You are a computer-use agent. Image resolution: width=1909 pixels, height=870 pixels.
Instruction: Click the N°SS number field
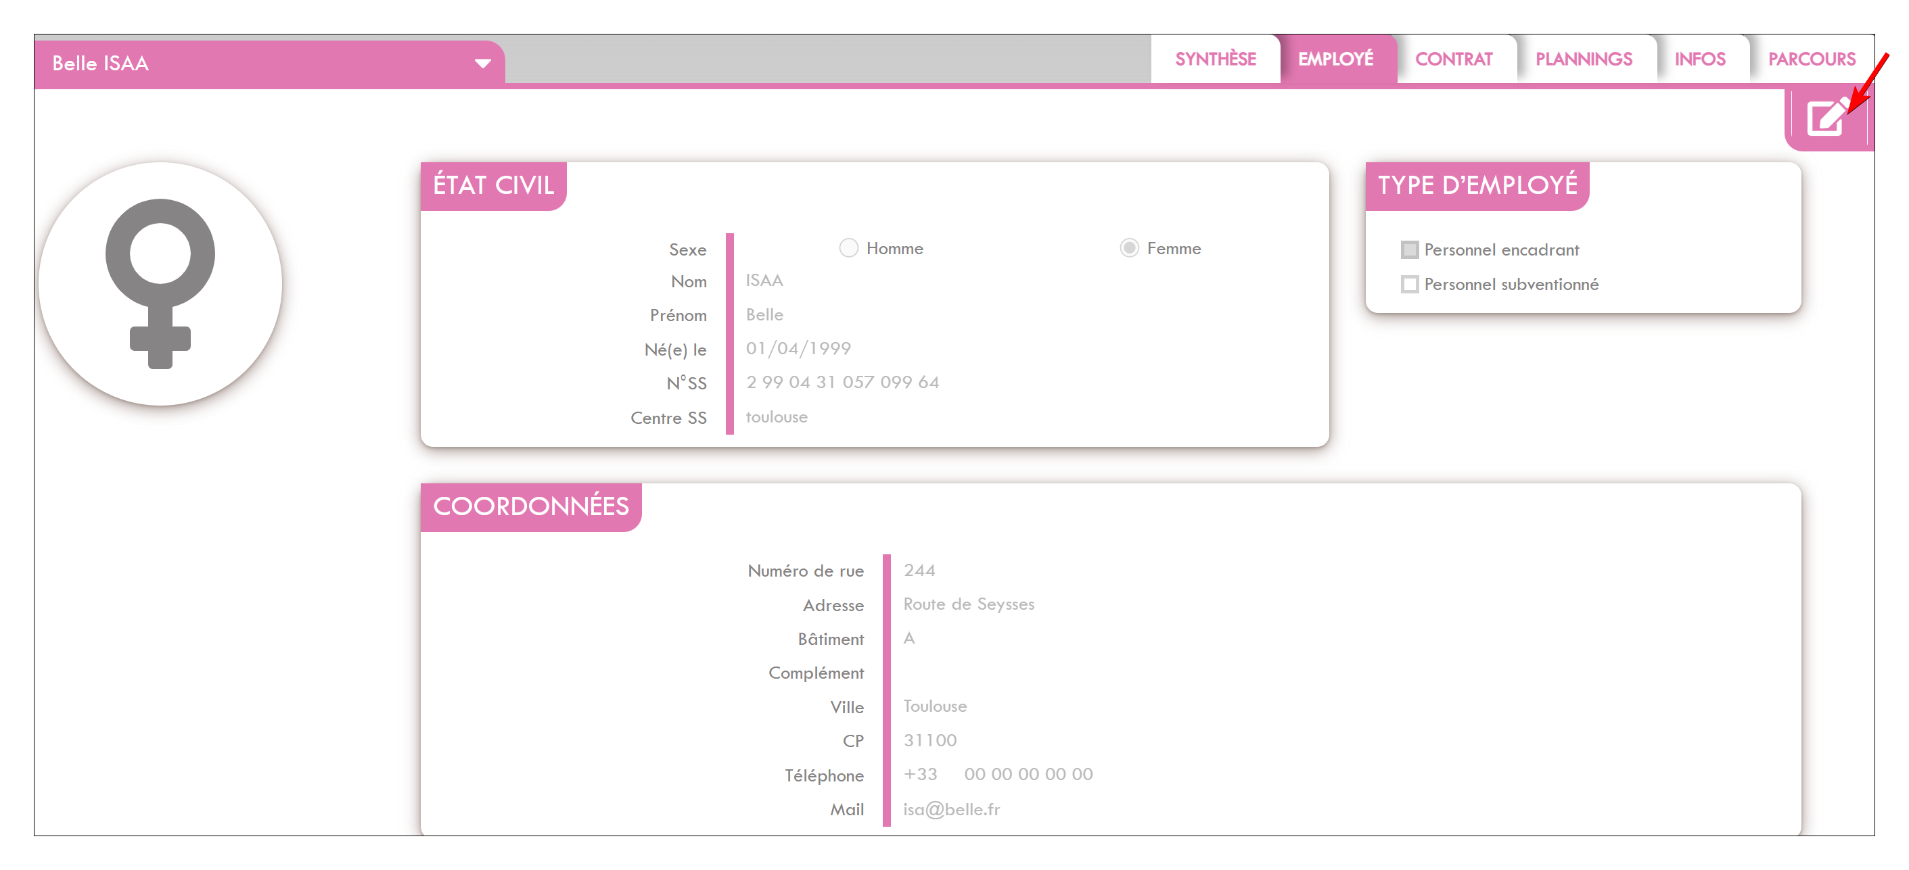point(843,382)
